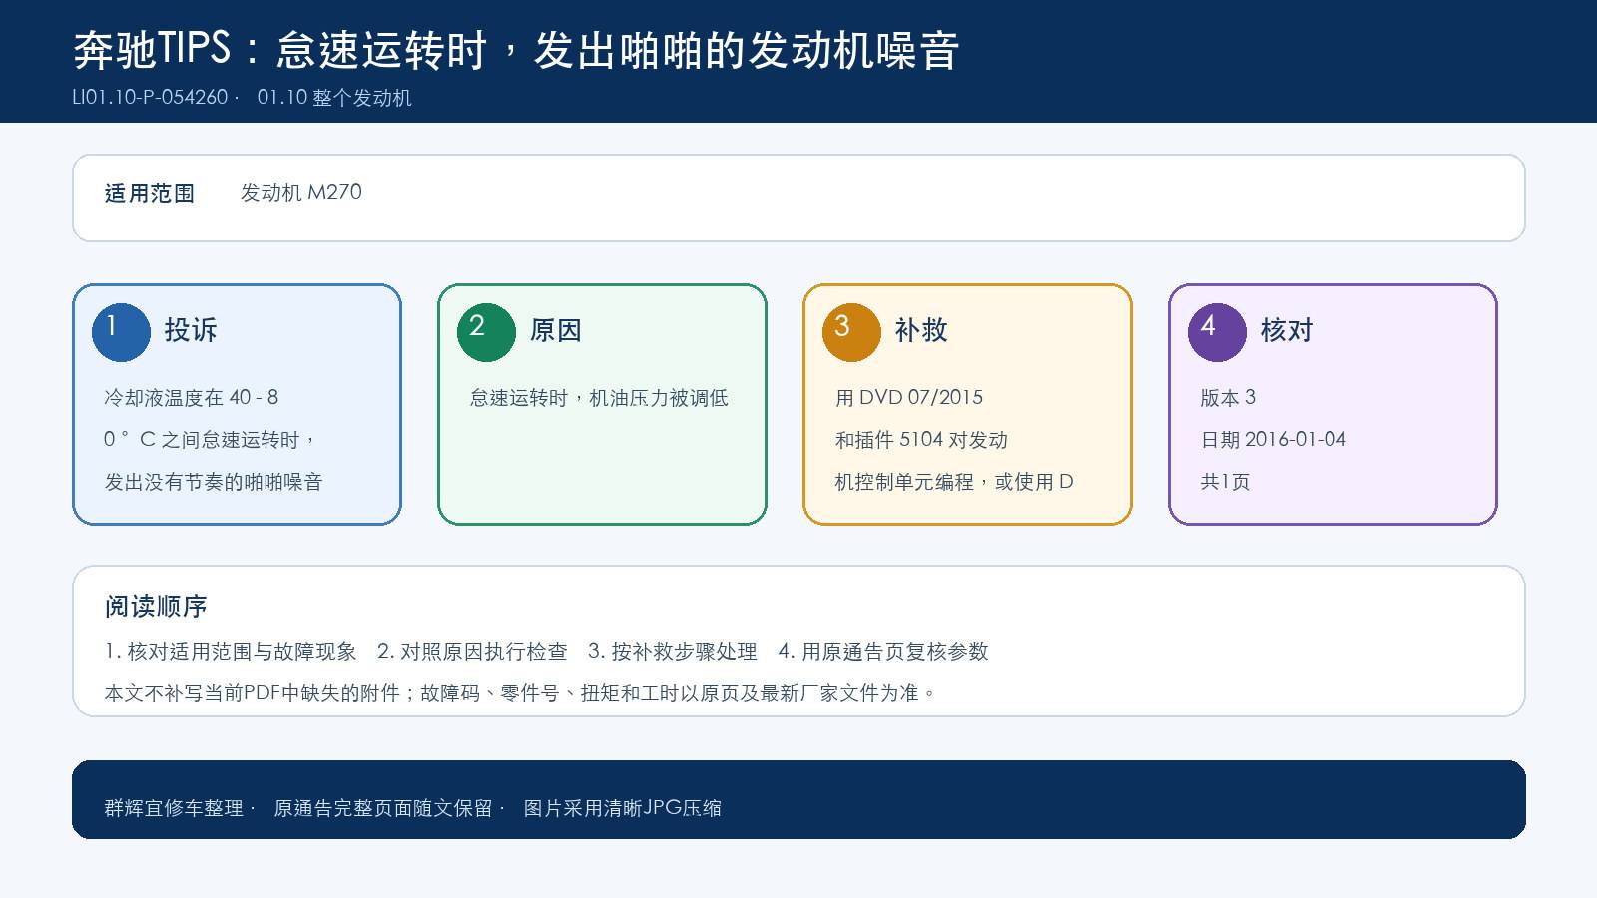Click the line 冷却液温度在 40 - 8
This screenshot has height=898, width=1597.
[192, 397]
